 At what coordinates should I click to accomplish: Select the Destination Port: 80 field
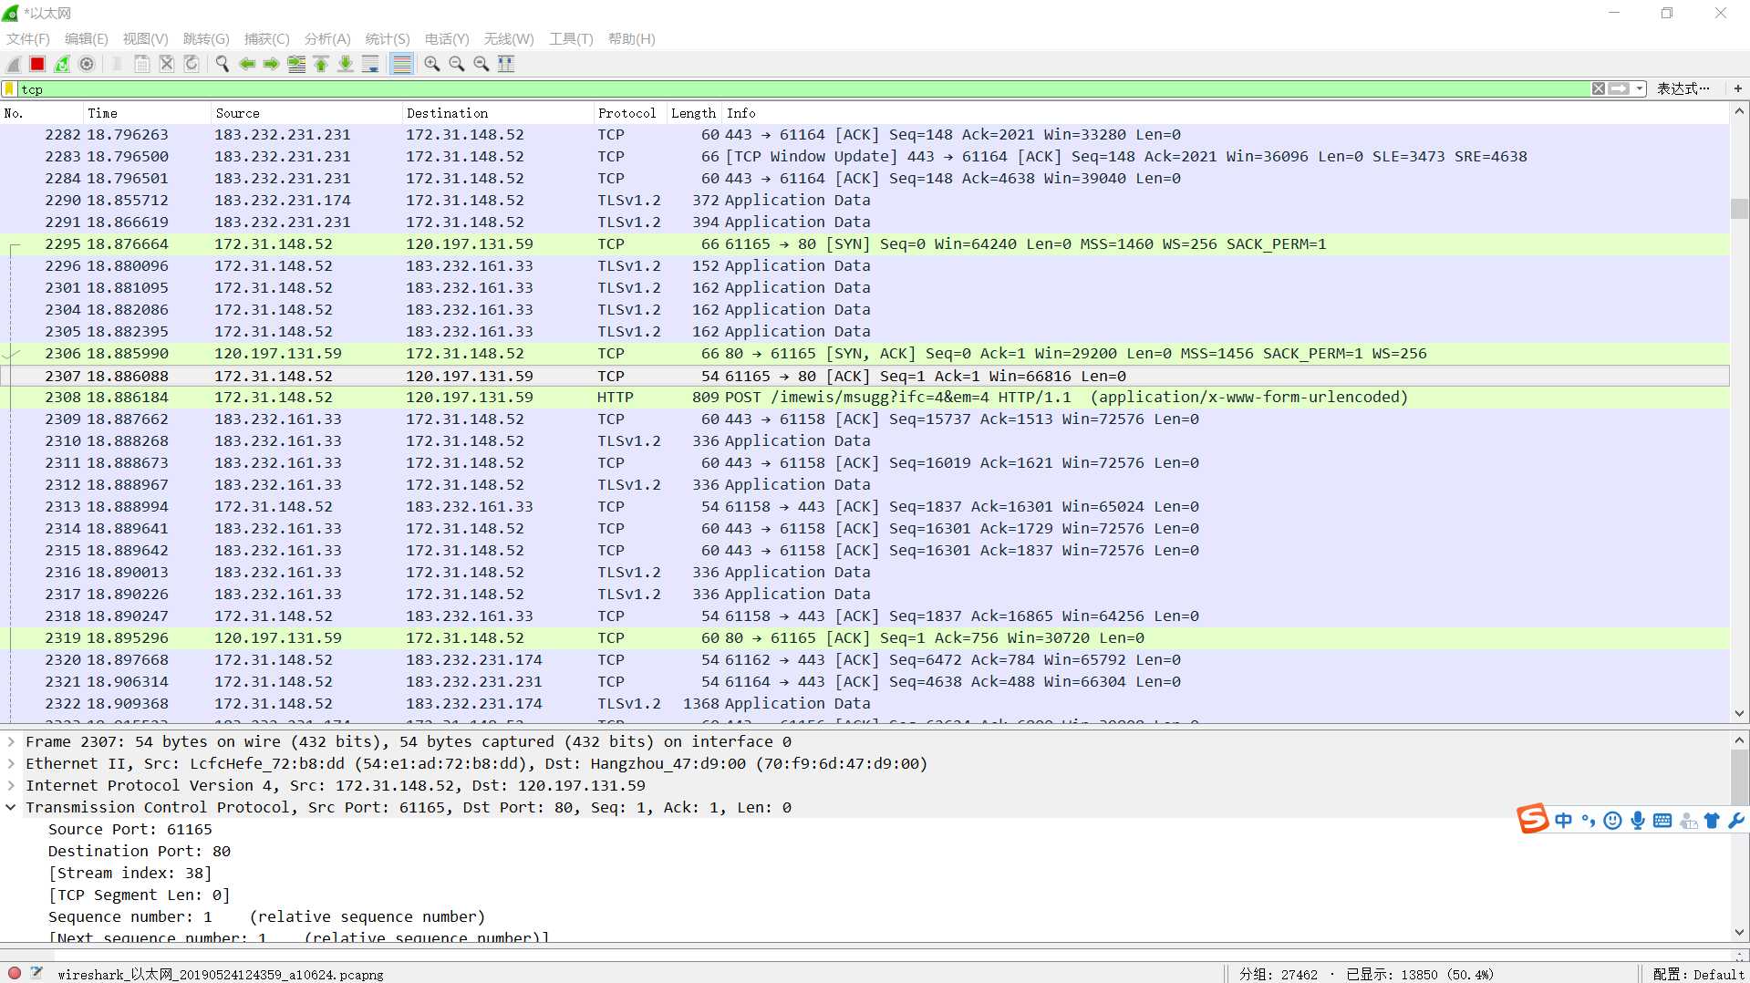pyautogui.click(x=140, y=851)
